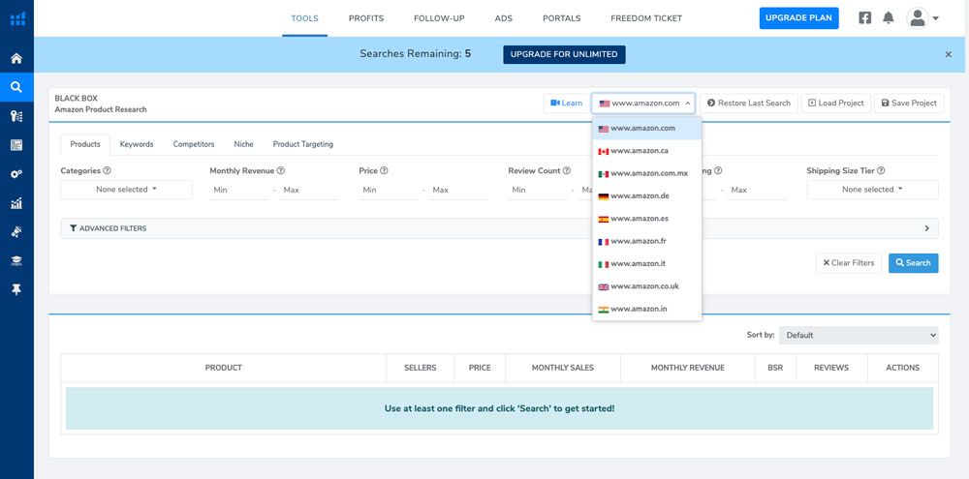Click the pushpin sidebar icon
Image resolution: width=969 pixels, height=479 pixels.
tap(16, 289)
